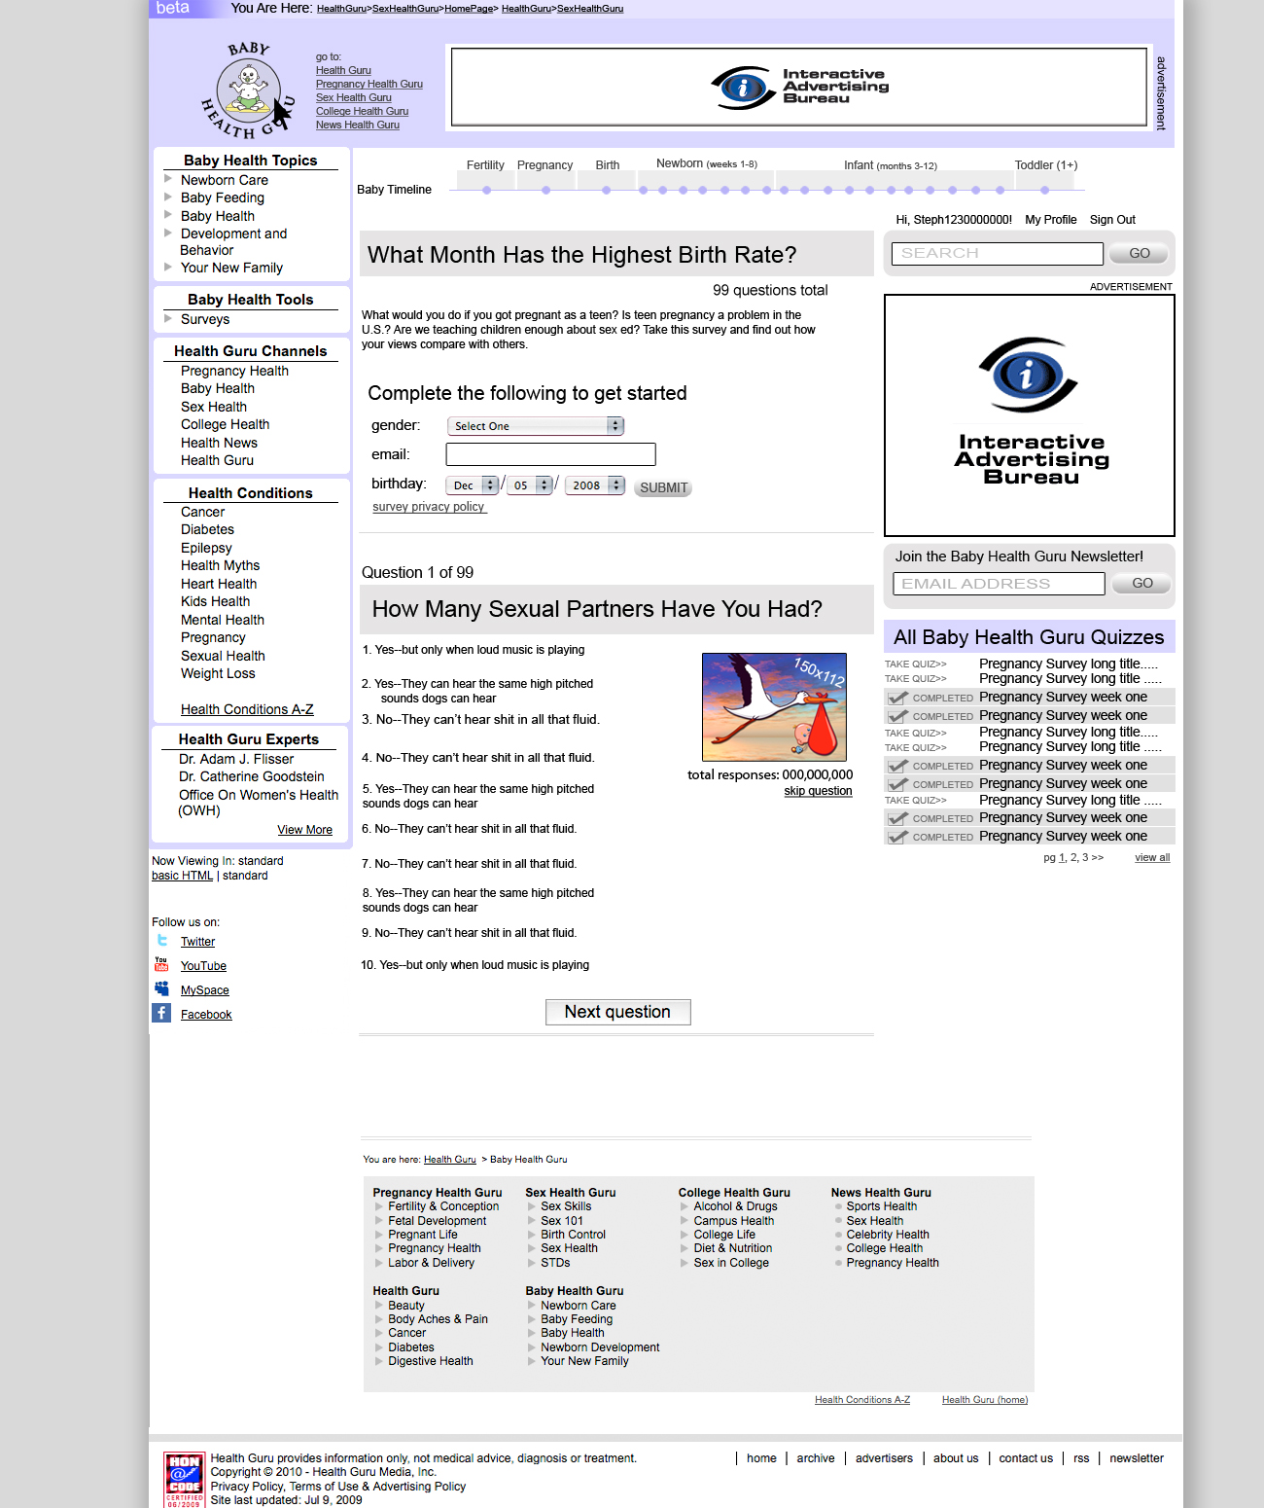Open the birthday year dropdown
This screenshot has height=1508, width=1264.
pos(595,485)
